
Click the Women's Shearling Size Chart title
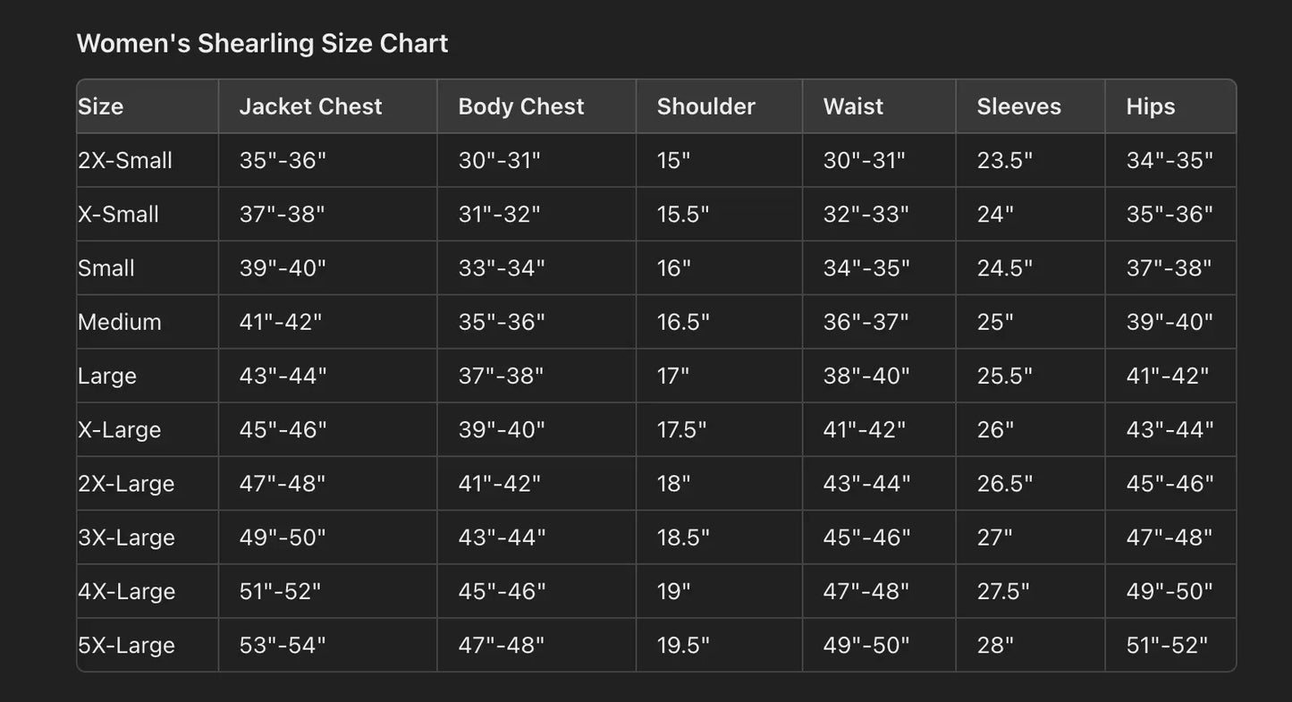tap(262, 43)
